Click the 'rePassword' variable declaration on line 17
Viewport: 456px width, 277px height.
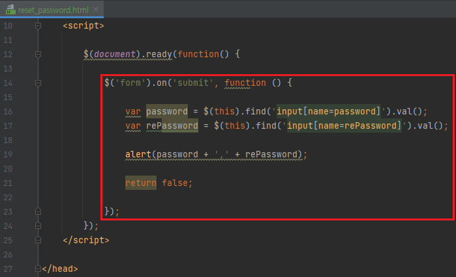pyautogui.click(x=172, y=125)
